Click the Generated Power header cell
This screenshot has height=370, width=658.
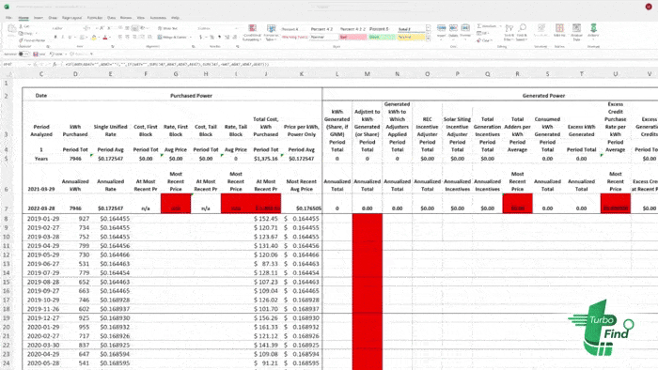pyautogui.click(x=543, y=96)
